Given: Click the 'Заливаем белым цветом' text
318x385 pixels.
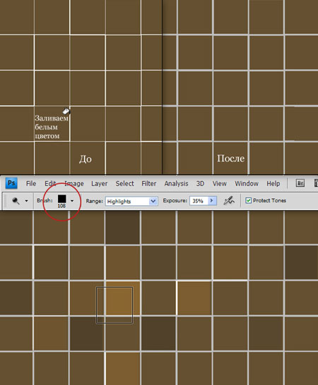Looking at the screenshot, I should click(x=51, y=127).
